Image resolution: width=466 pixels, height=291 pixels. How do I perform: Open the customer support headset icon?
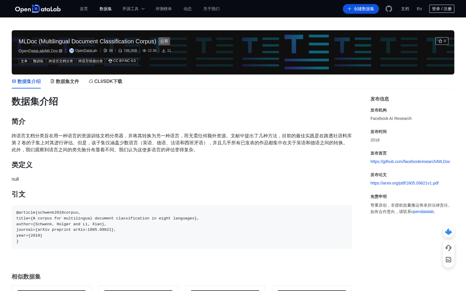point(449,248)
